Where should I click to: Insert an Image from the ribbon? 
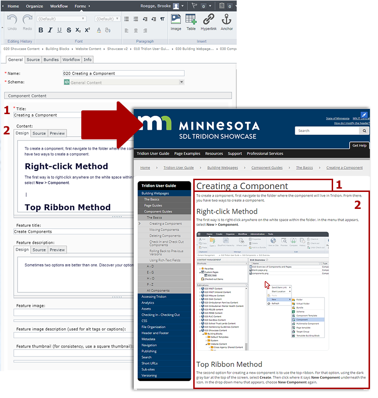[x=176, y=22]
